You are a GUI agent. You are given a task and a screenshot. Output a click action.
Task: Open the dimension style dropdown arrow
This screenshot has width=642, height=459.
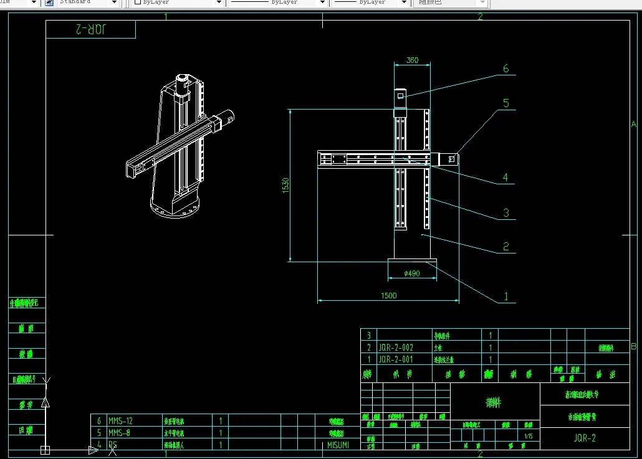(x=34, y=2)
